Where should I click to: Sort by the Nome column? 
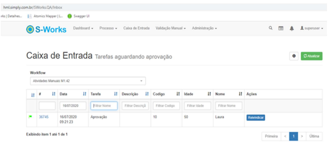pos(240,94)
